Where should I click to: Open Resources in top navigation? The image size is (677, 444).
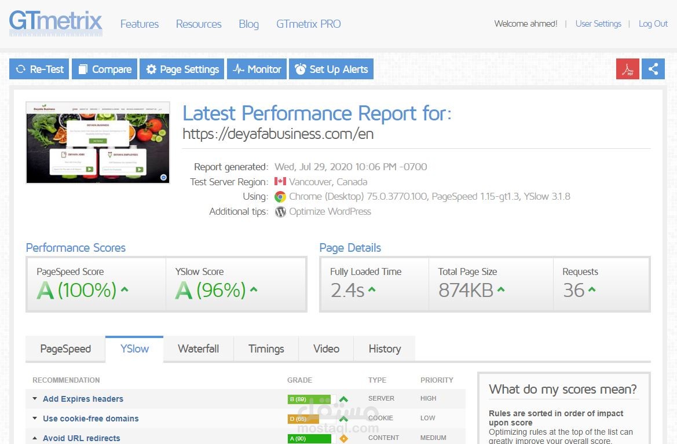(x=199, y=24)
